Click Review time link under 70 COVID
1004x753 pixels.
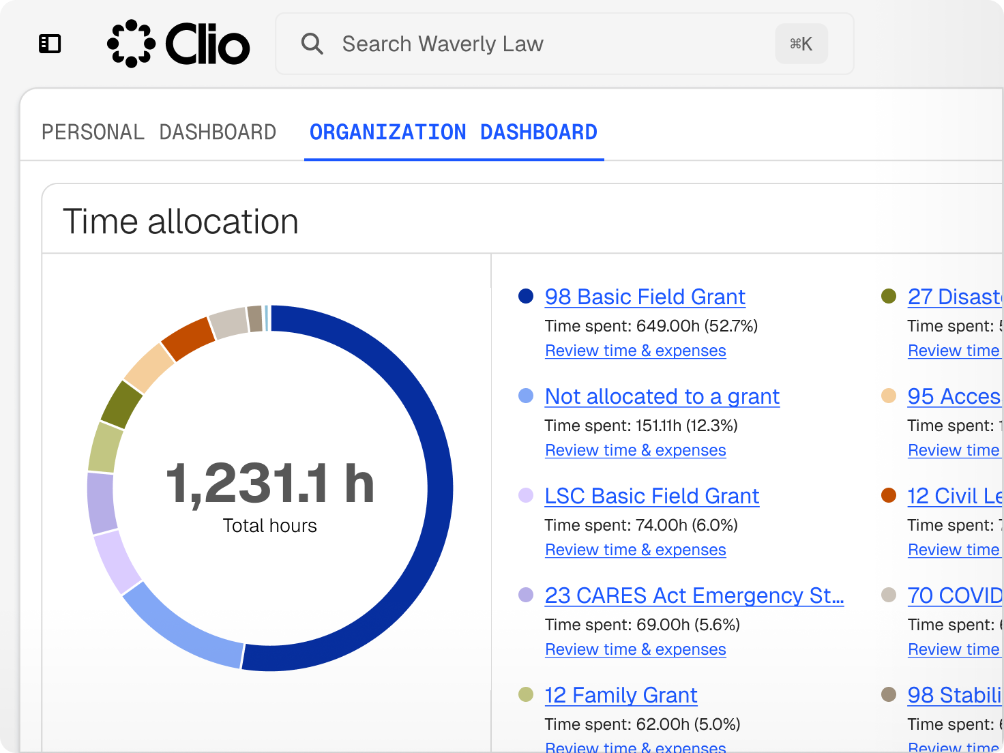[x=954, y=649]
